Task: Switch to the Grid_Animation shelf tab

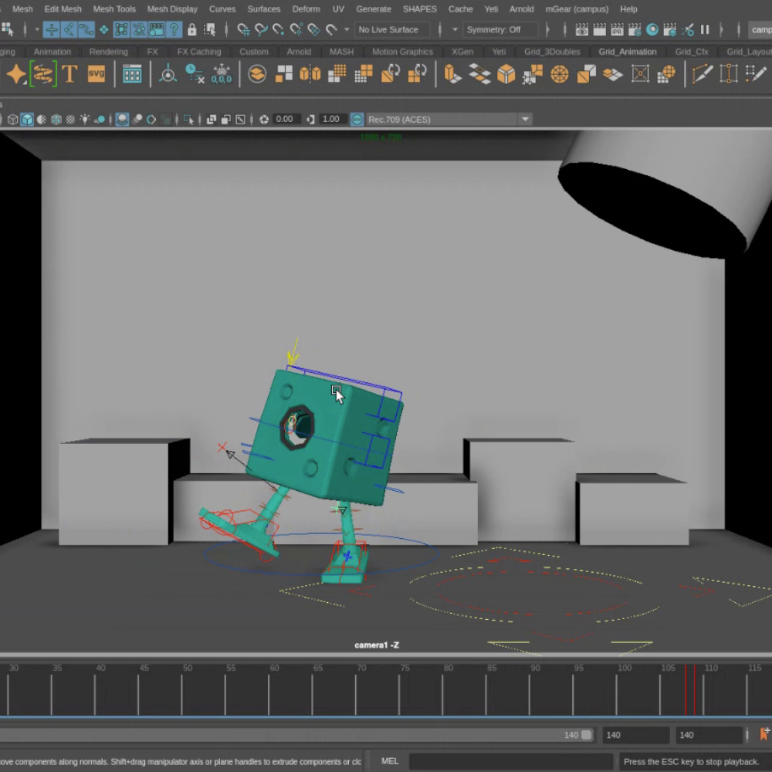Action: pyautogui.click(x=627, y=52)
